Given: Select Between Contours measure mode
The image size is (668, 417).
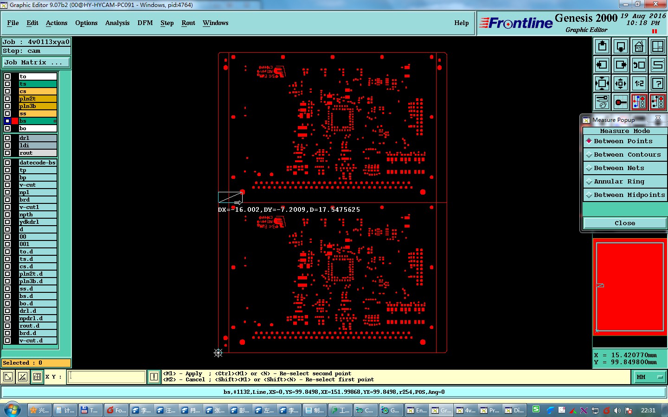Looking at the screenshot, I should [625, 155].
